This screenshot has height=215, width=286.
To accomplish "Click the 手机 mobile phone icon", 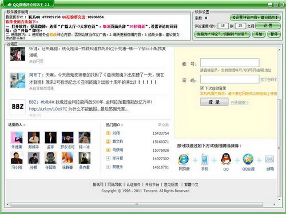I will [x=204, y=160].
